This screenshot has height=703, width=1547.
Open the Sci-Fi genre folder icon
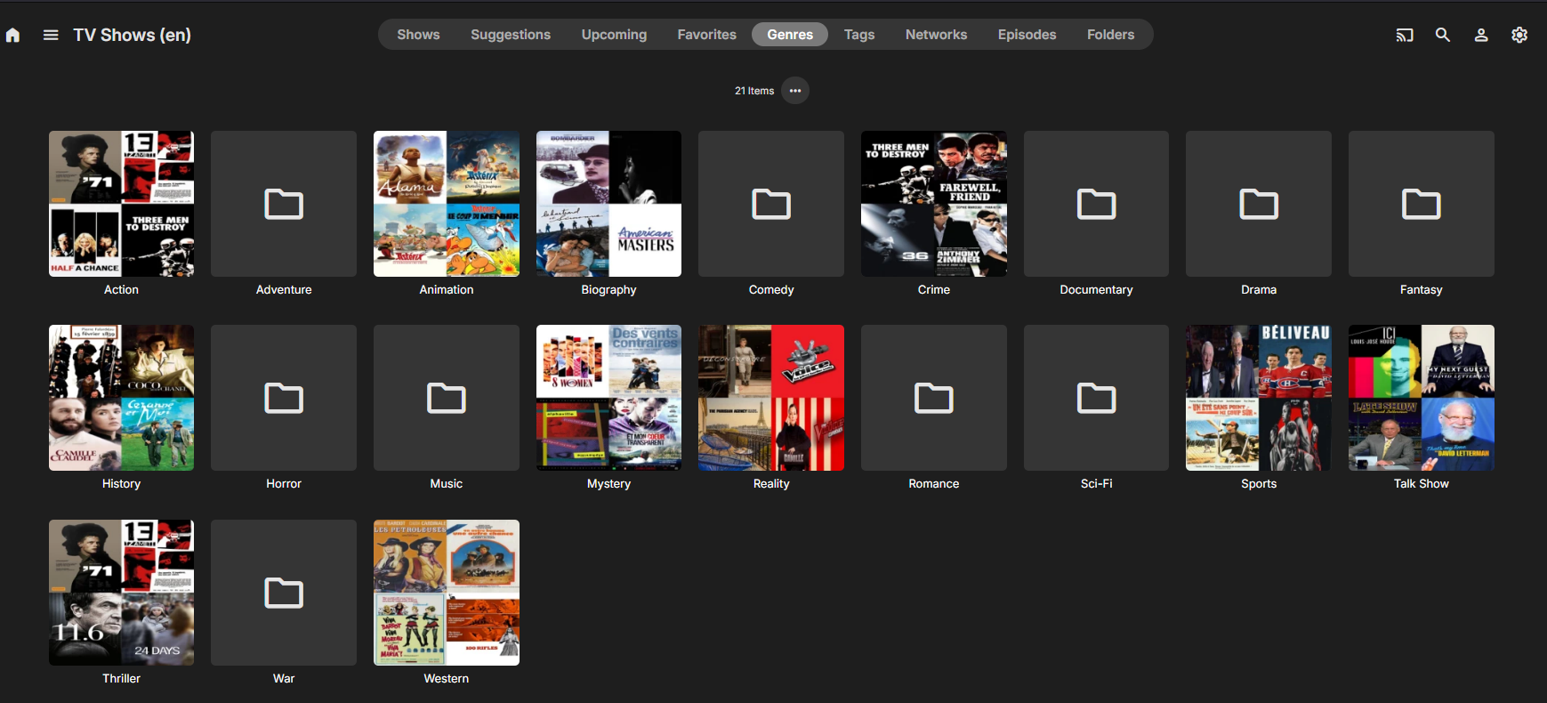click(x=1097, y=398)
